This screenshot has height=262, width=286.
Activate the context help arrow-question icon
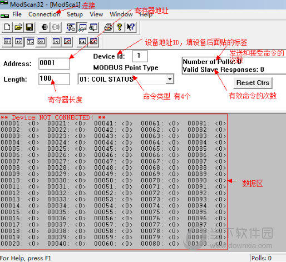pyautogui.click(x=131, y=27)
